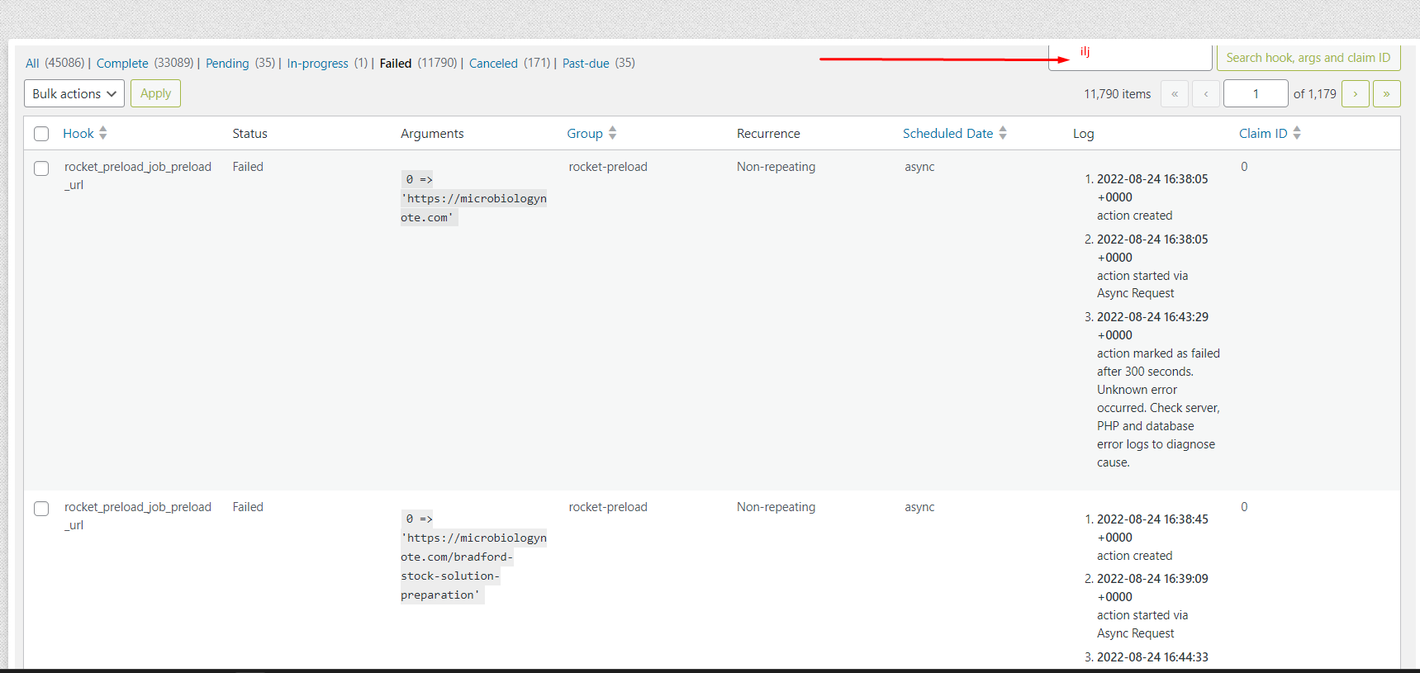Click the first row's Failed status

(248, 167)
